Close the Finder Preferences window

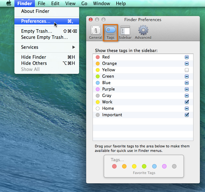(x=91, y=20)
